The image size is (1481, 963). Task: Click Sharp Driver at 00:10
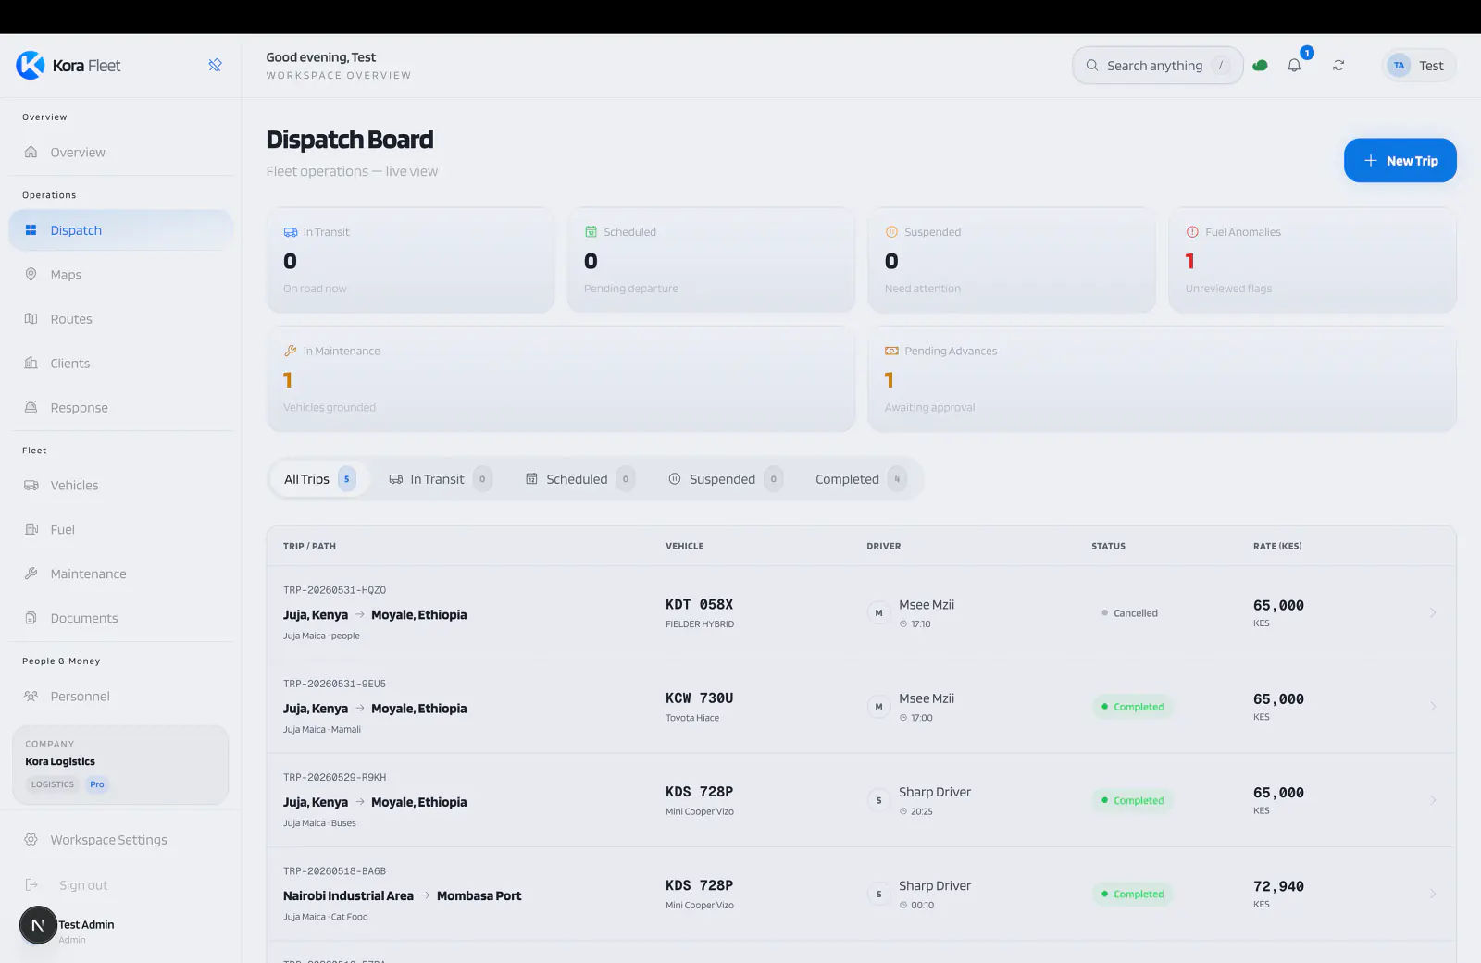(935, 886)
